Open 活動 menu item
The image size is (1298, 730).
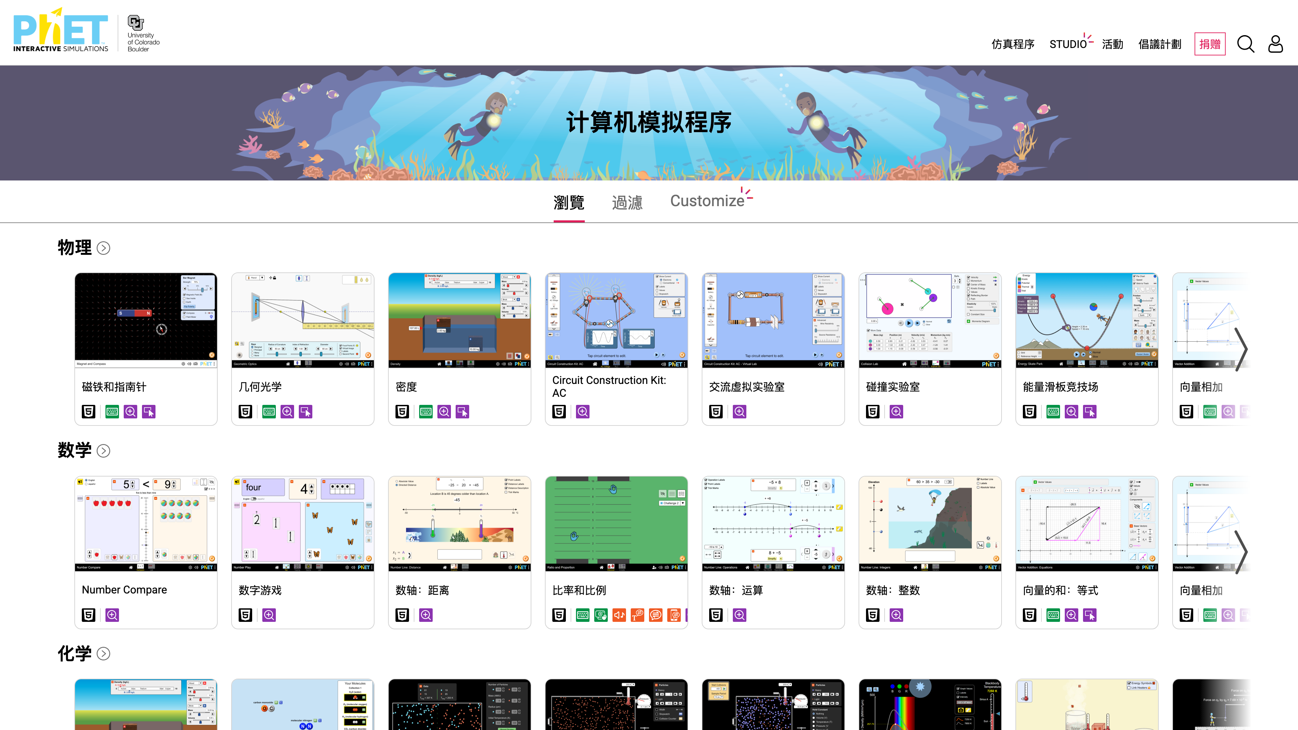tap(1112, 44)
